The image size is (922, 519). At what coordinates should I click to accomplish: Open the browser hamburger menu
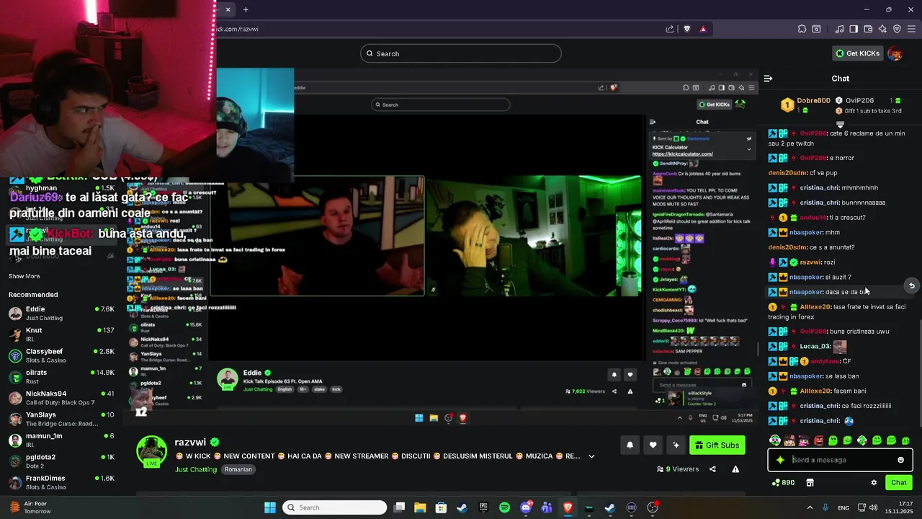(x=912, y=29)
